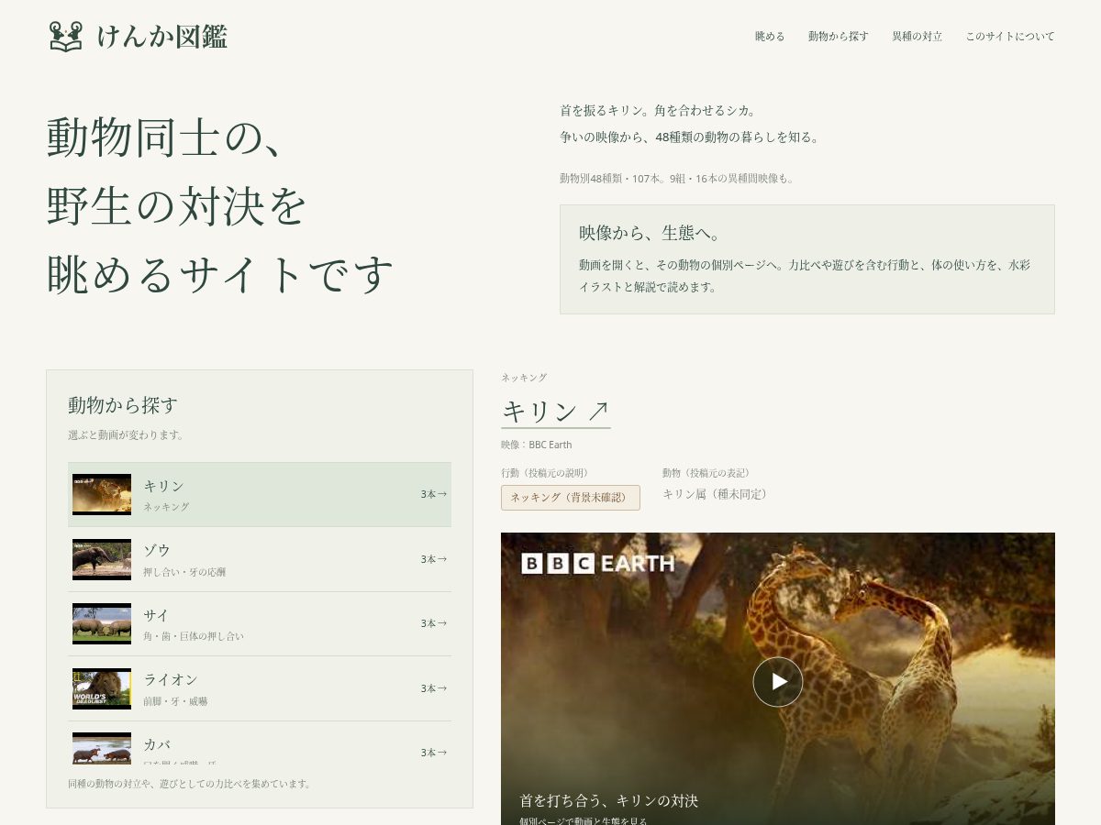1101x825 pixels.
Task: Click the 3本→ arrow on カバ row
Action: [x=434, y=753]
